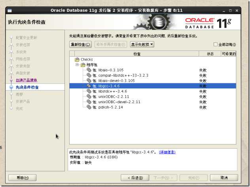The height and width of the screenshot is (187, 250).
Task: Minimize the Oracle installer window
Action: click(x=224, y=11)
